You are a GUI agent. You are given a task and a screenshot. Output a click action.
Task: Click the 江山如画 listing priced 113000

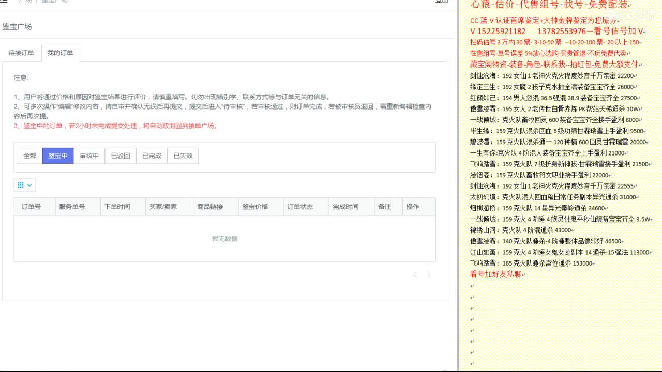point(560,252)
